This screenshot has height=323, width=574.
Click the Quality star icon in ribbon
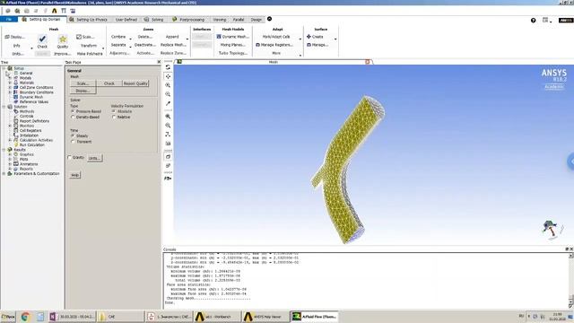tap(63, 39)
